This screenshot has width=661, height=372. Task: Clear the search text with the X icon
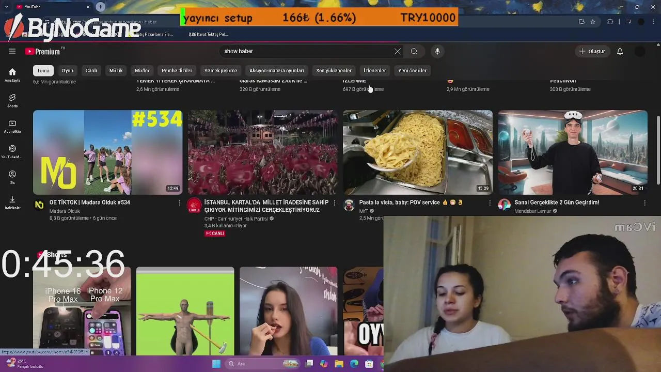point(397,51)
